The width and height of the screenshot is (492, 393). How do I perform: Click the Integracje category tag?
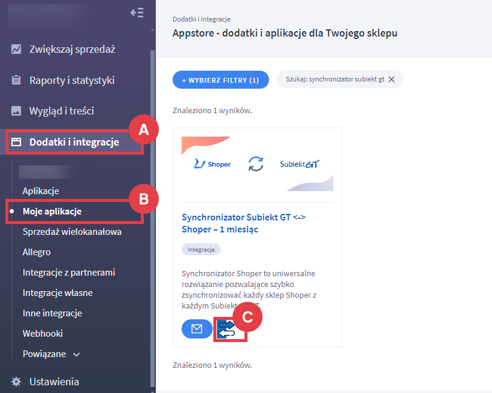pos(201,250)
